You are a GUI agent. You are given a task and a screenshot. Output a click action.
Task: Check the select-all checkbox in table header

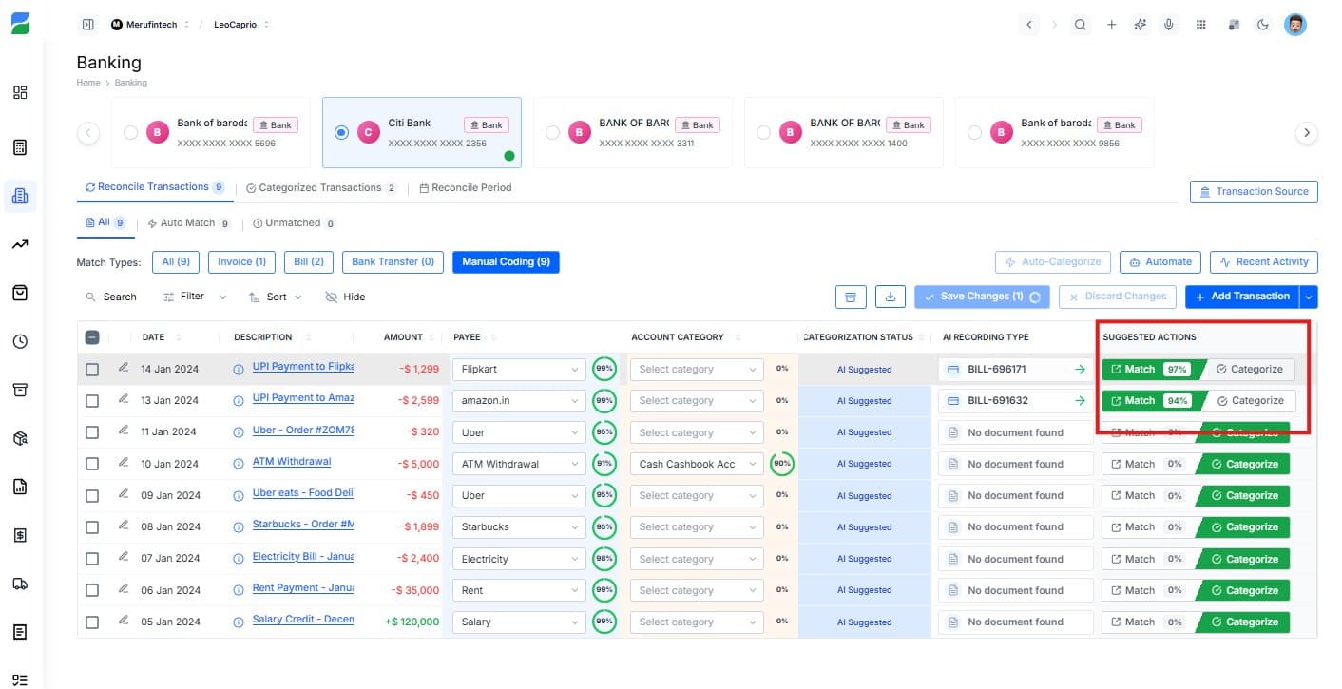coord(91,336)
